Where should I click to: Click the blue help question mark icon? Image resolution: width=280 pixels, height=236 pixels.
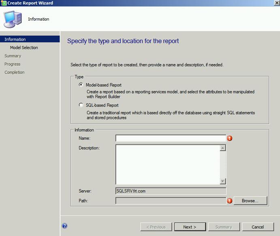(x=65, y=226)
